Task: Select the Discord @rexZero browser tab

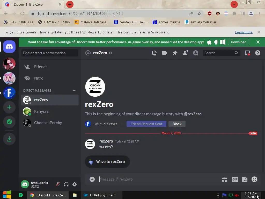Action: click(x=33, y=5)
